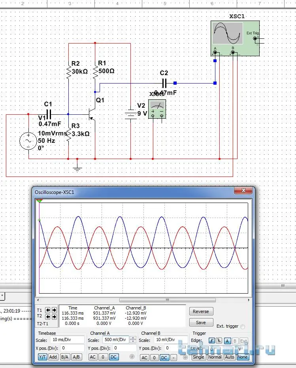The height and width of the screenshot is (368, 296).
Task: Select the V1 AC voltage source symbol
Action: [x=28, y=141]
